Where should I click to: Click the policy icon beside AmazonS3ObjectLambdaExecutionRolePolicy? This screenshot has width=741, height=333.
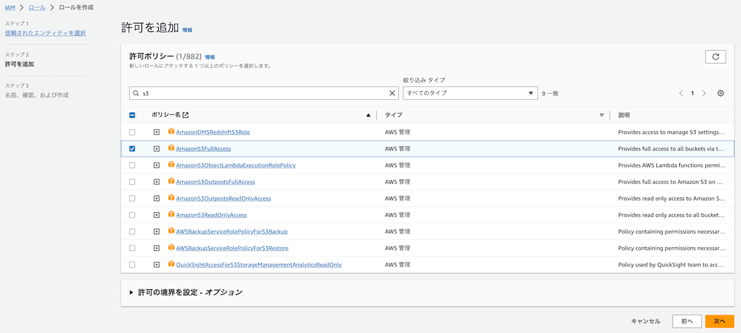coord(171,165)
